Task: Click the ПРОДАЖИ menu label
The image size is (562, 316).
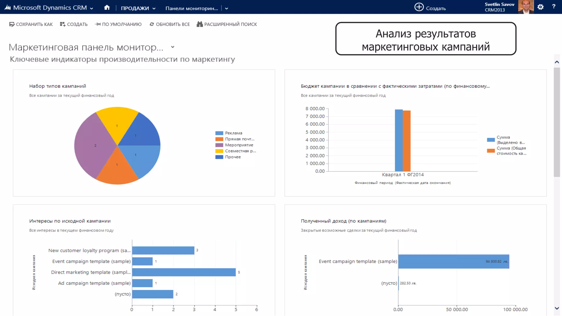Action: coord(135,9)
